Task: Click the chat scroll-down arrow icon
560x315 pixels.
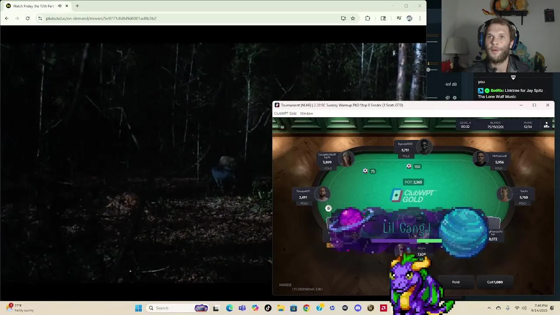Action: click(513, 77)
